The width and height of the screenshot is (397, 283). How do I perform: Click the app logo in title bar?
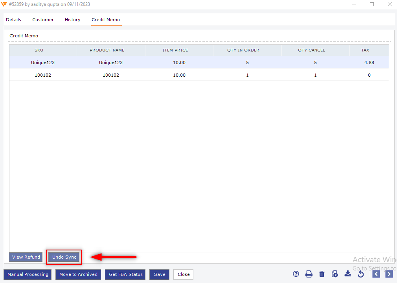4,4
